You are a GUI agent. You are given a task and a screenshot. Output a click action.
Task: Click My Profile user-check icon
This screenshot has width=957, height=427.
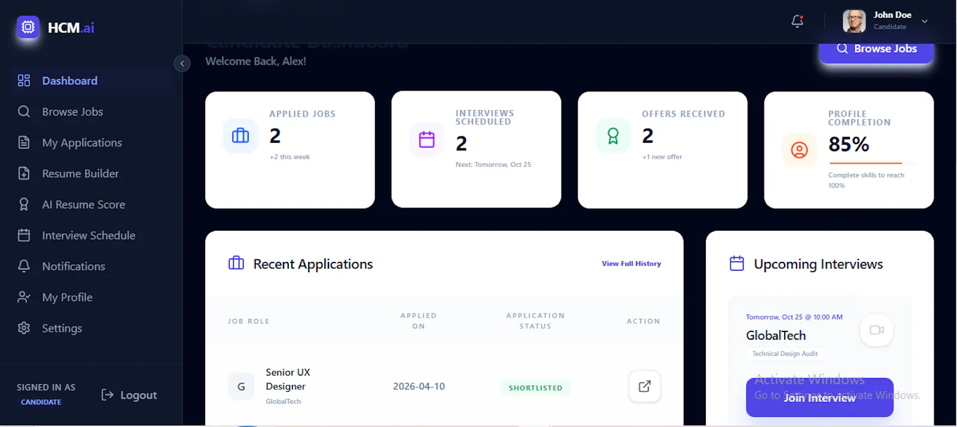coord(24,297)
